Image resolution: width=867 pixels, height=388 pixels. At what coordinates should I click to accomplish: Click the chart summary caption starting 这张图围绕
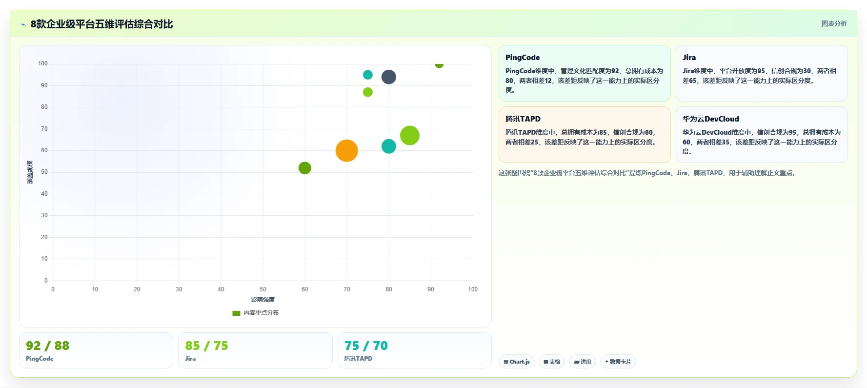648,173
